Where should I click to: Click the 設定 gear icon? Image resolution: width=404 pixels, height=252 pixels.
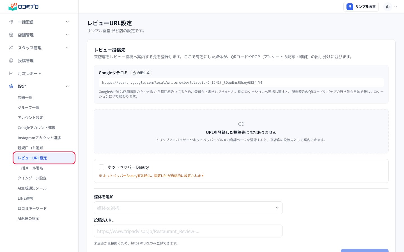click(11, 86)
